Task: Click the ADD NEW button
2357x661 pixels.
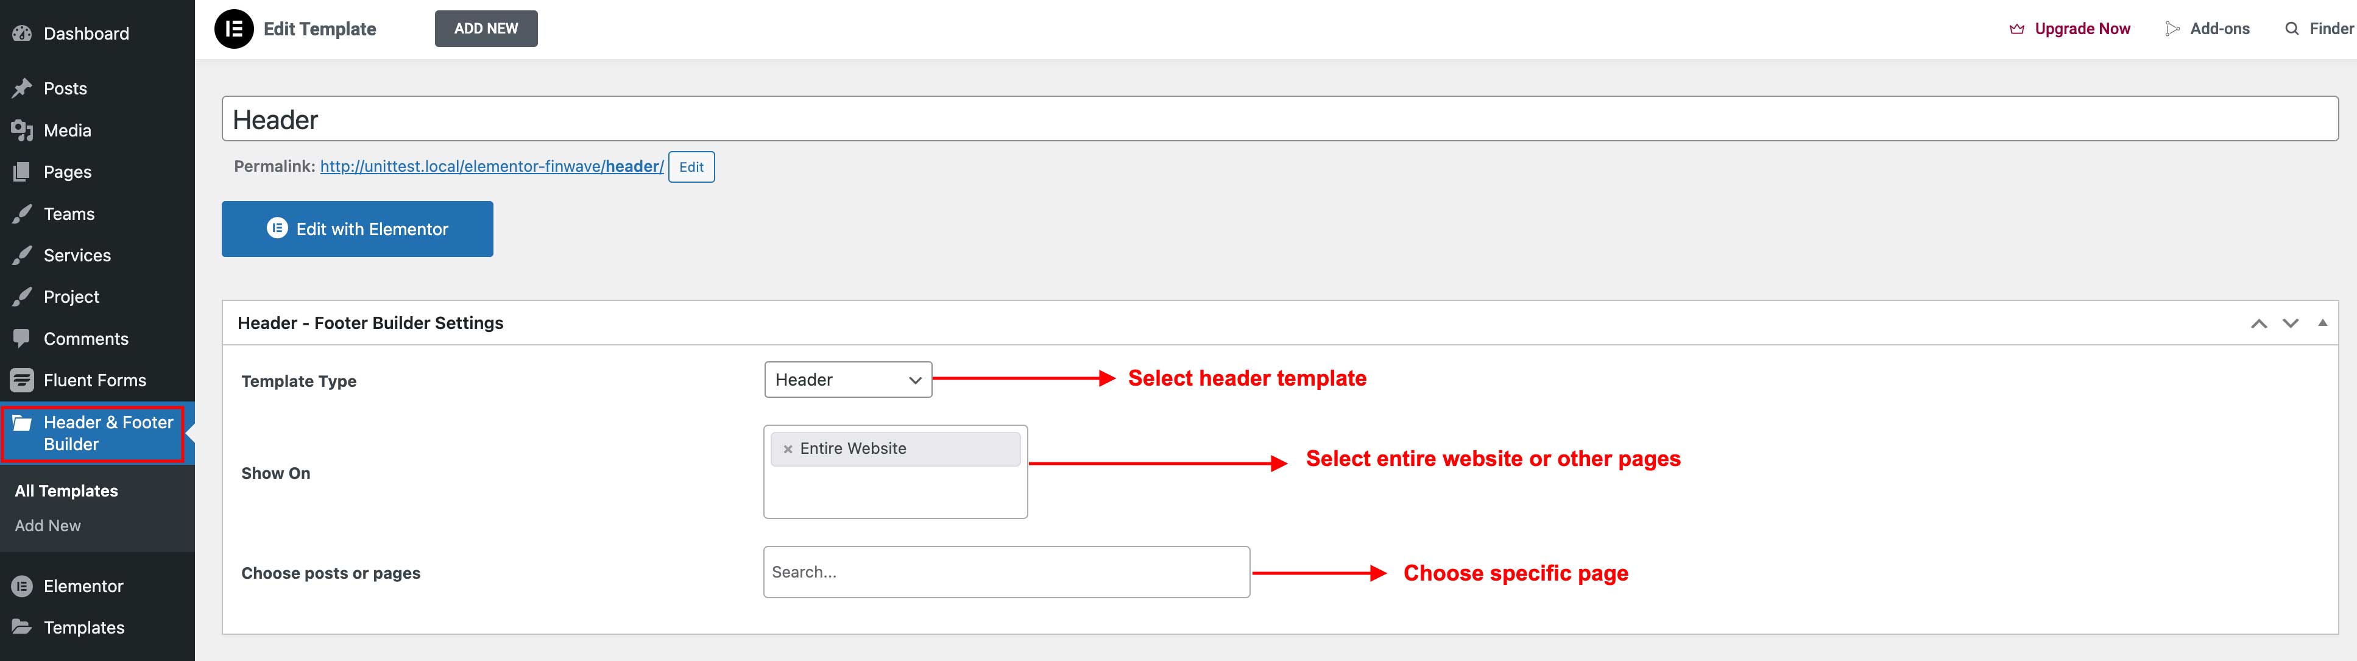Action: [x=486, y=29]
